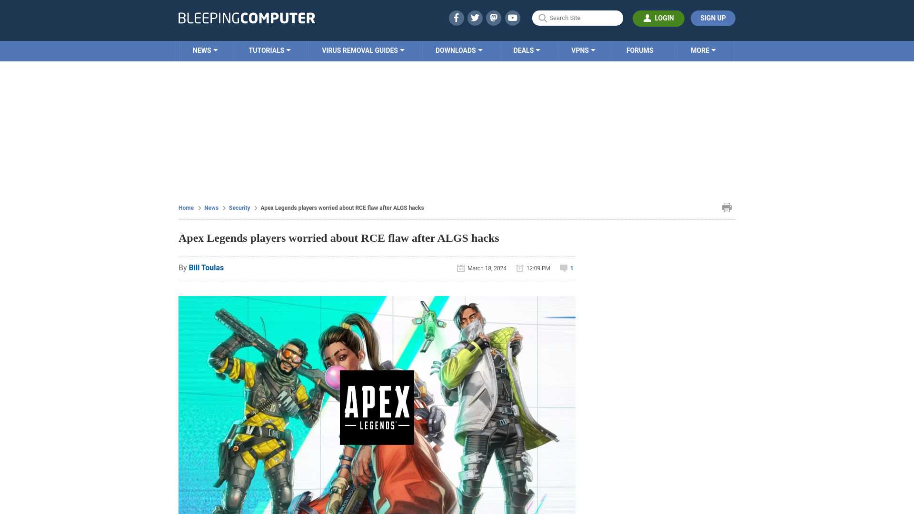This screenshot has width=914, height=514.
Task: Click the calendar date icon
Action: pos(460,268)
